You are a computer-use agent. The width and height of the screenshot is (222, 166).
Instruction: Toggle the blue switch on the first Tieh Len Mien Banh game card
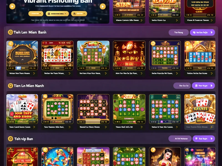[18, 68]
